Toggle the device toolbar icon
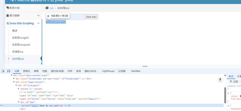 click(9, 71)
